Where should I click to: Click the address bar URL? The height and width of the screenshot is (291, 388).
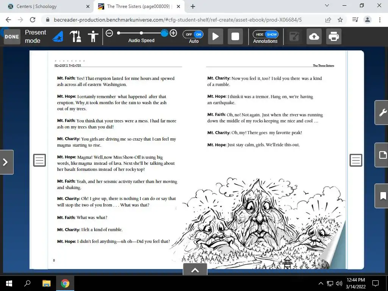point(178,20)
